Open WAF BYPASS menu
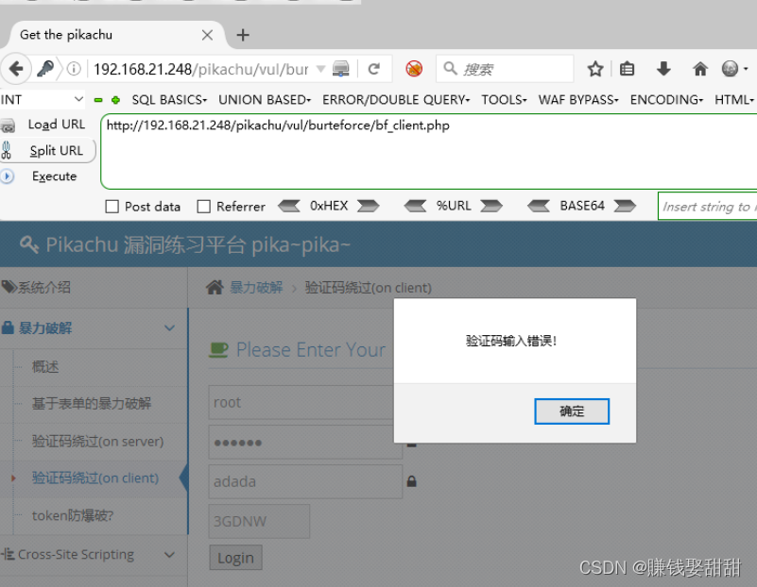The image size is (757, 587). 578,100
